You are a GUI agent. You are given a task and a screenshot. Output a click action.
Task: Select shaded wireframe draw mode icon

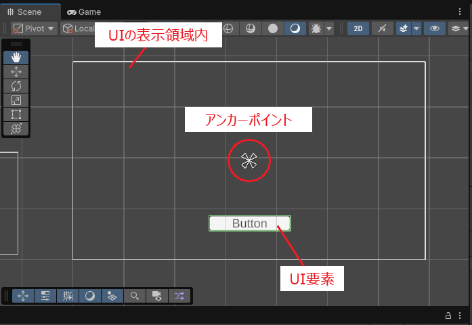pos(251,28)
